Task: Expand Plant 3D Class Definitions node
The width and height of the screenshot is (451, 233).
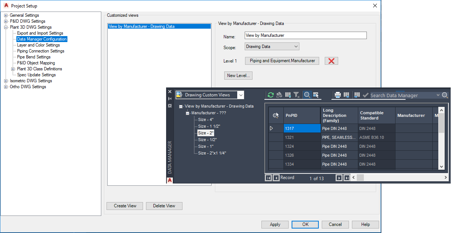Action: [13, 69]
